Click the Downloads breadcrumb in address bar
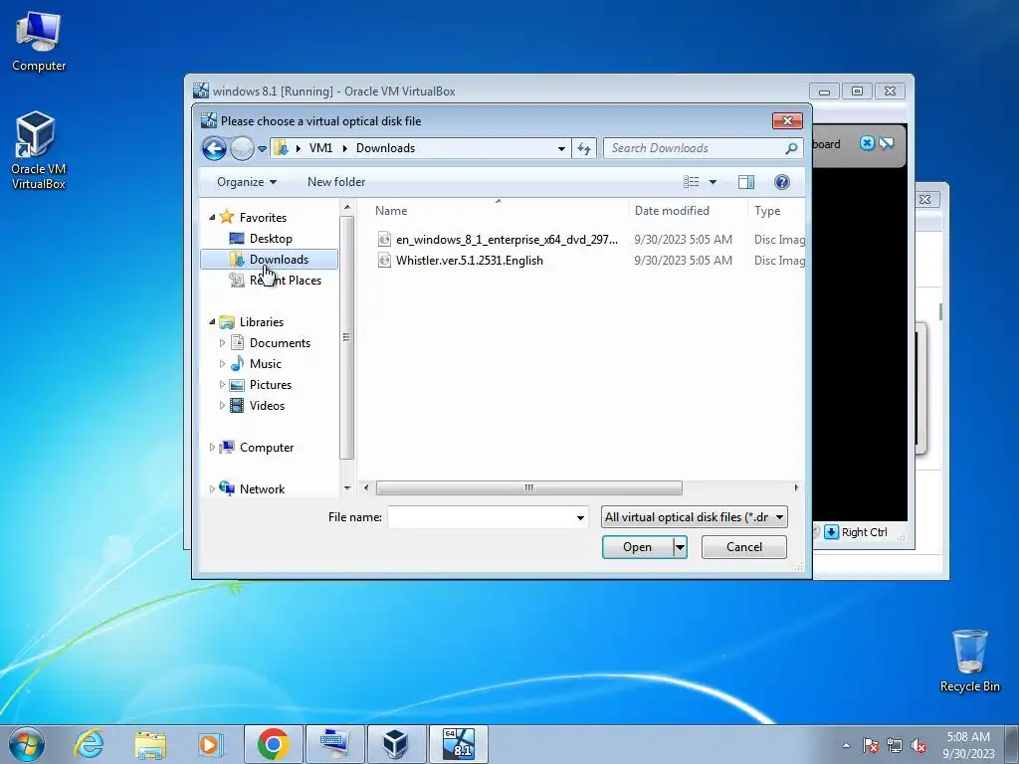1019x764 pixels. (x=385, y=148)
